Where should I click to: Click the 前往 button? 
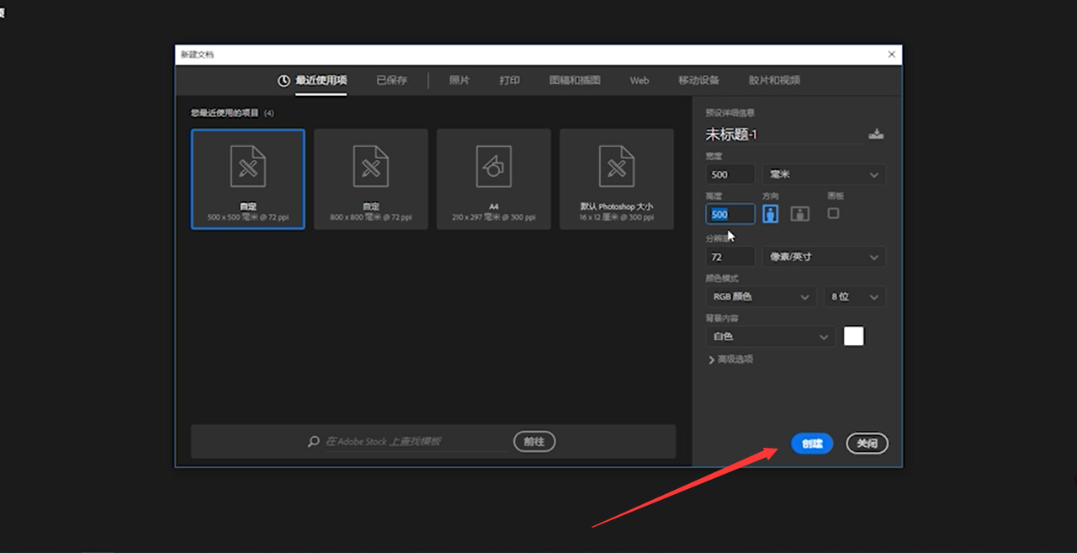click(x=534, y=441)
